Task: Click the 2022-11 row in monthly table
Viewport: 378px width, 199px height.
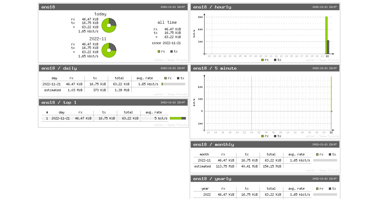Action: 265,160
